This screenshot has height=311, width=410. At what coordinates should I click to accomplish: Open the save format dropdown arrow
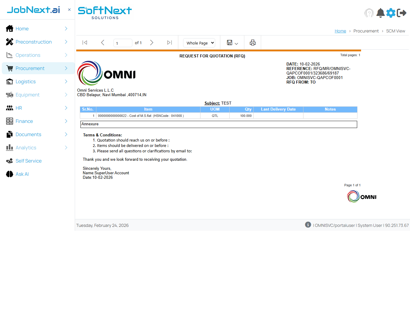pos(237,44)
